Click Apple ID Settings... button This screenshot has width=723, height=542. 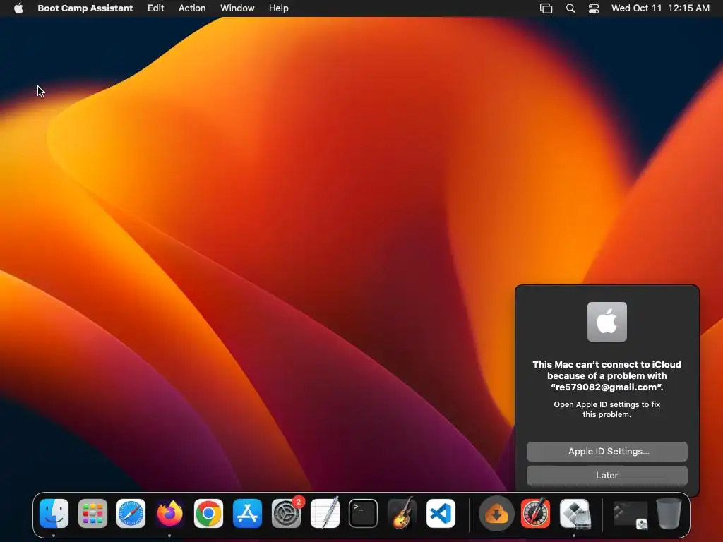coord(607,452)
